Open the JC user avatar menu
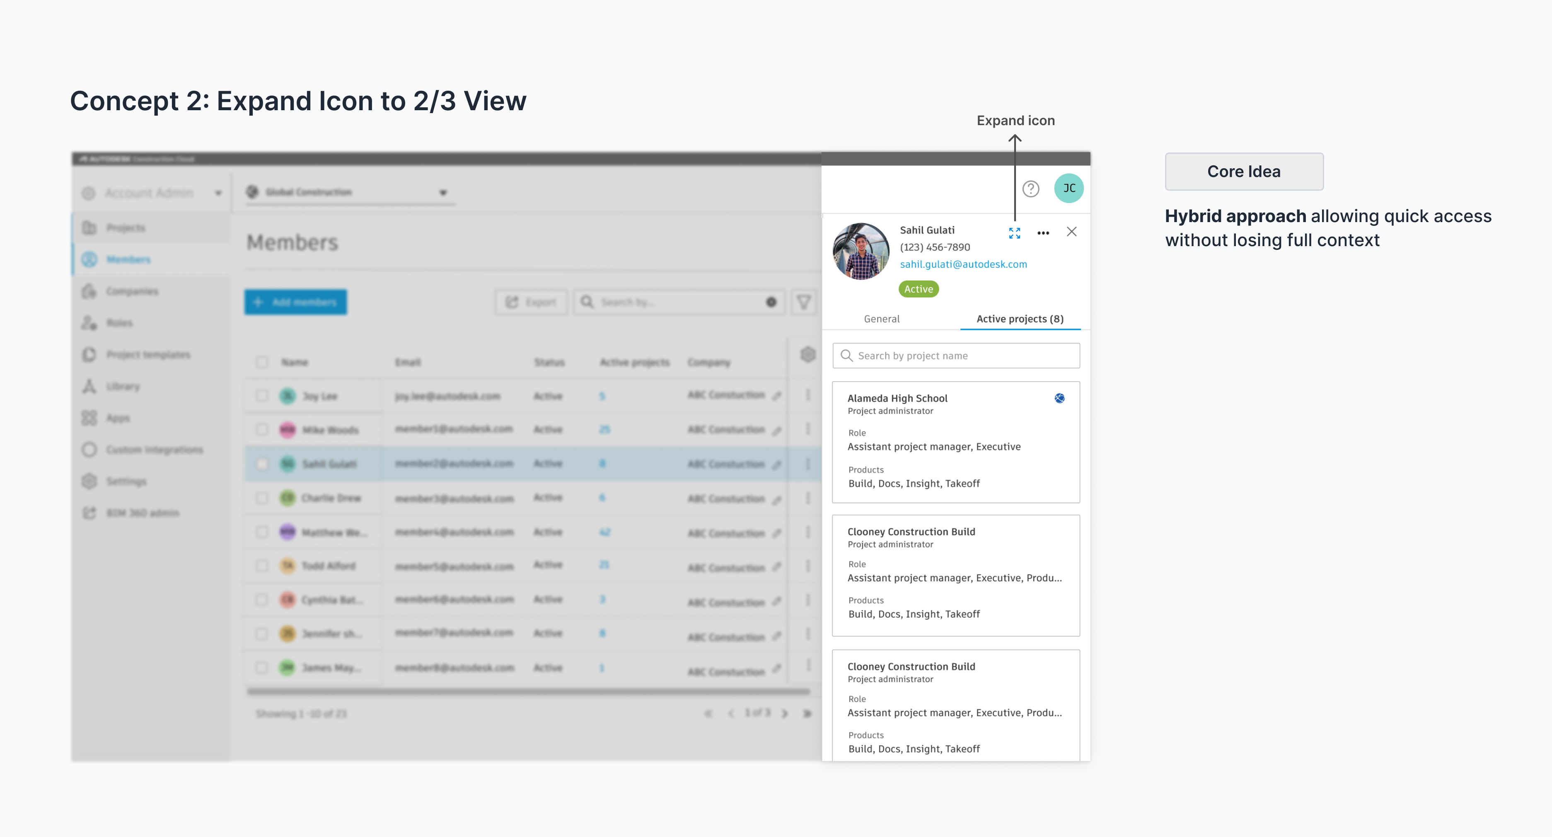Screen dimensions: 1552x837 (x=1069, y=188)
